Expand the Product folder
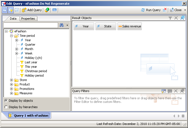 (x=11, y=85)
